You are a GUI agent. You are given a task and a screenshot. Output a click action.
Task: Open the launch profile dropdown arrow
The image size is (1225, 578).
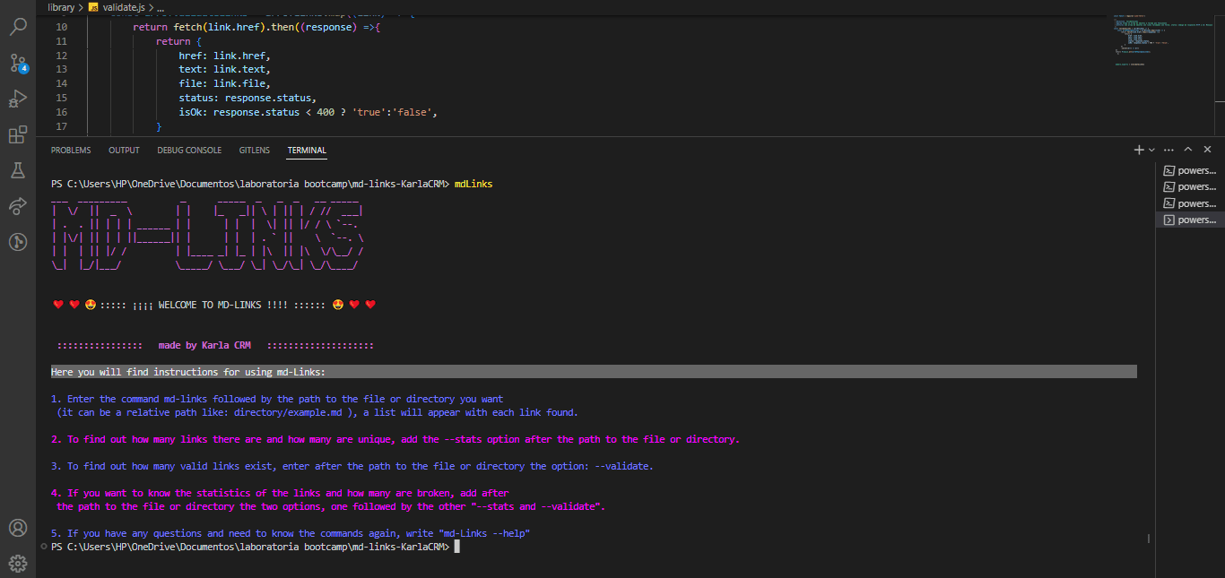tap(1151, 150)
